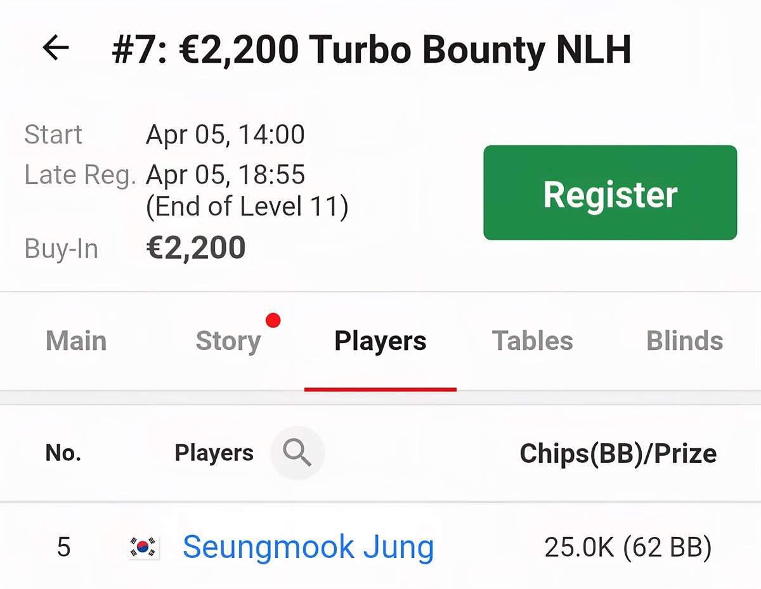Show the Blinds tab
The height and width of the screenshot is (589, 761).
(x=684, y=341)
